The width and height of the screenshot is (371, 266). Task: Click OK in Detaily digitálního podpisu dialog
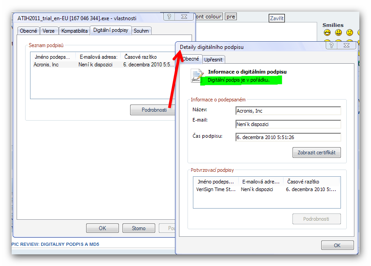click(337, 245)
